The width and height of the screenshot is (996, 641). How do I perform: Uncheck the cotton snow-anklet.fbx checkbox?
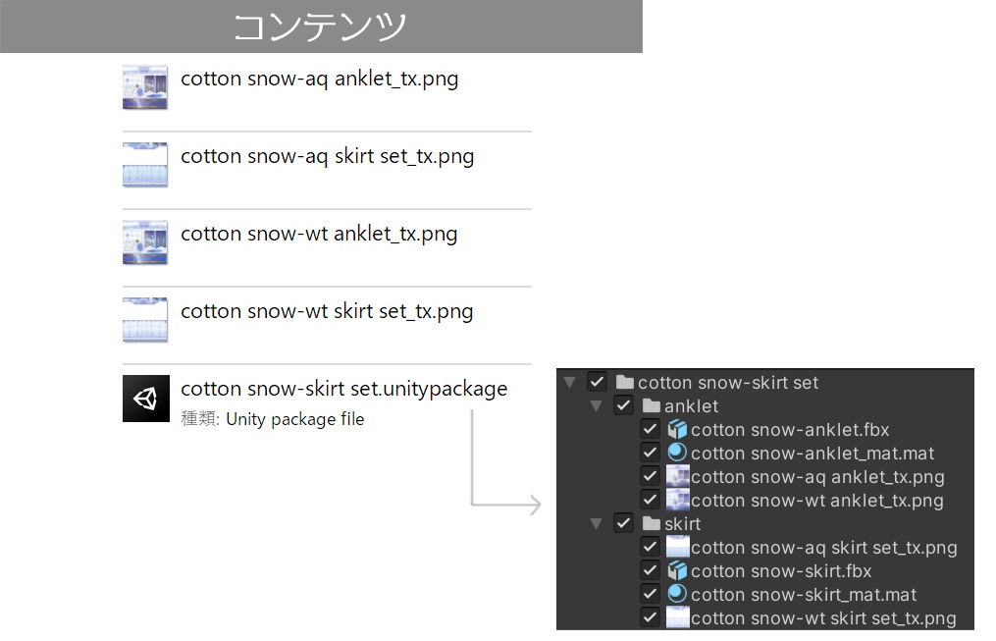click(x=650, y=430)
